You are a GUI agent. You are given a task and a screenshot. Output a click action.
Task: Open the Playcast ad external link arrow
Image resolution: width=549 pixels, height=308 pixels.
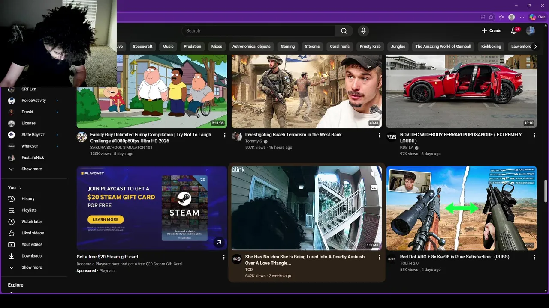(219, 243)
